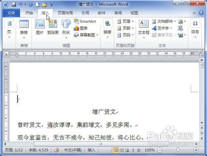Select Draft view button
207x156 pixels.
139,150
